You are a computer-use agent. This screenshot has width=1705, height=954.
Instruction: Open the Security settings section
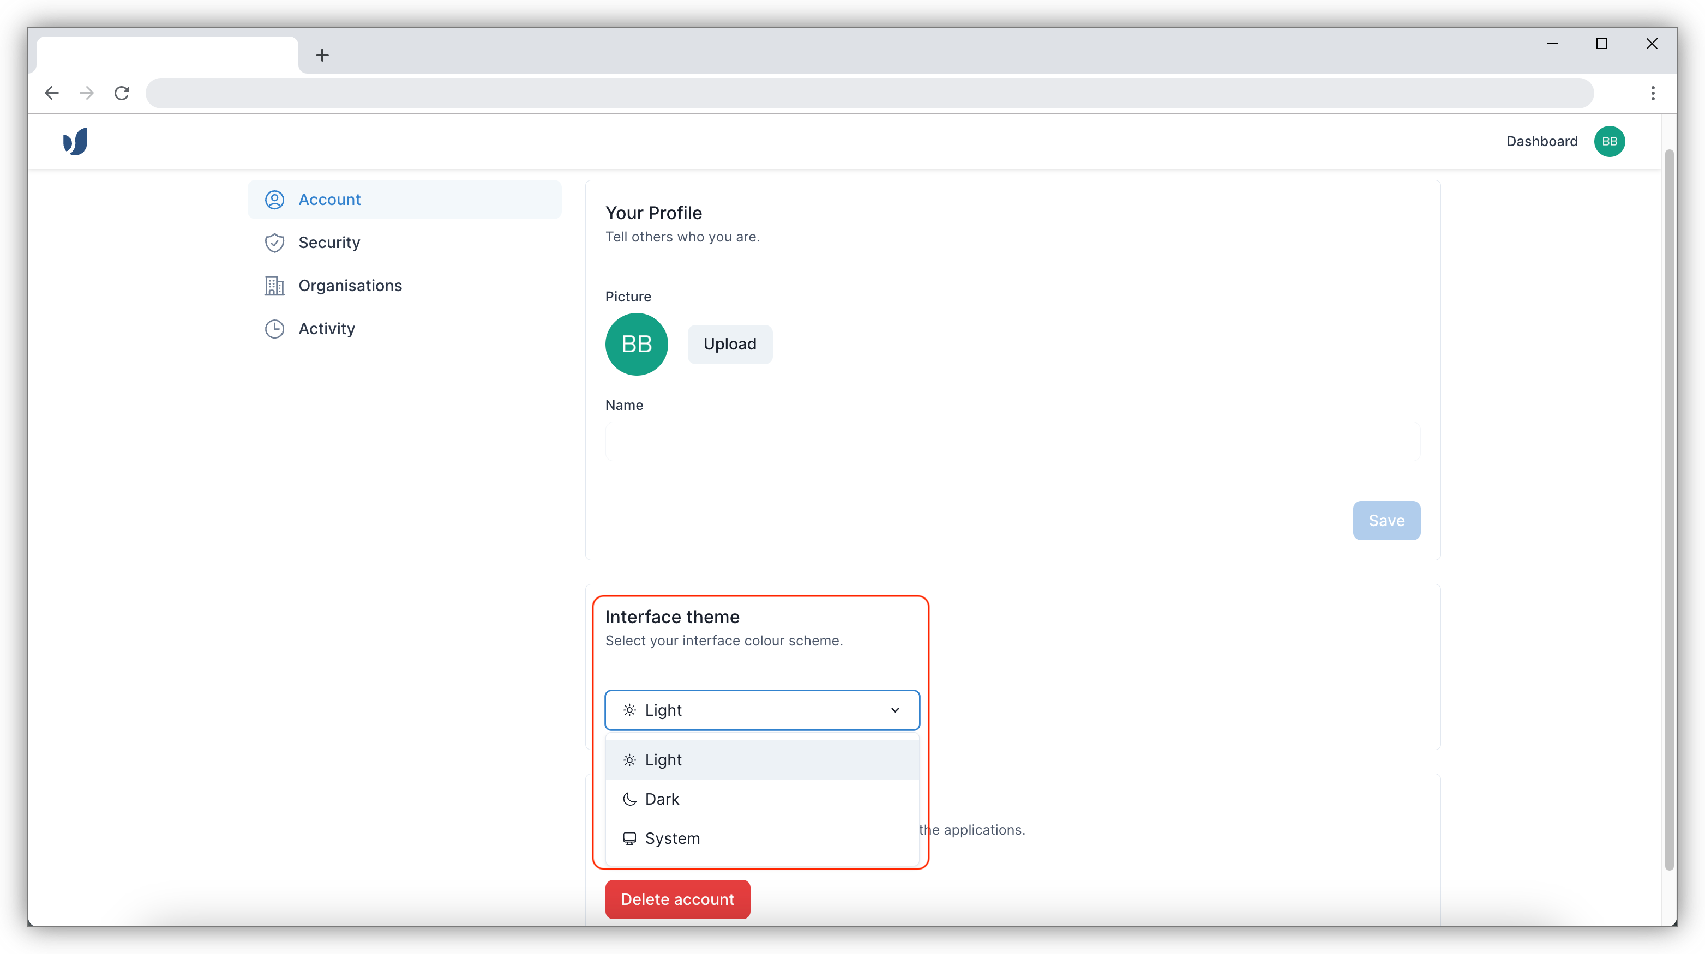pos(329,243)
